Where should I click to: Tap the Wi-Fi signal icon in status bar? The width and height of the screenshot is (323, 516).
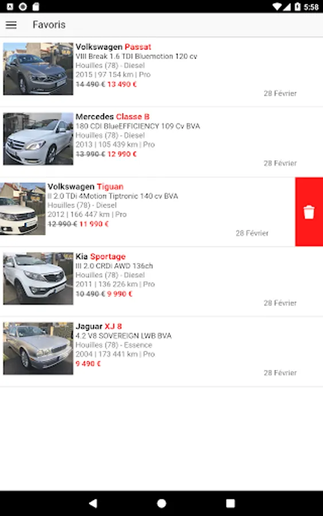(278, 6)
